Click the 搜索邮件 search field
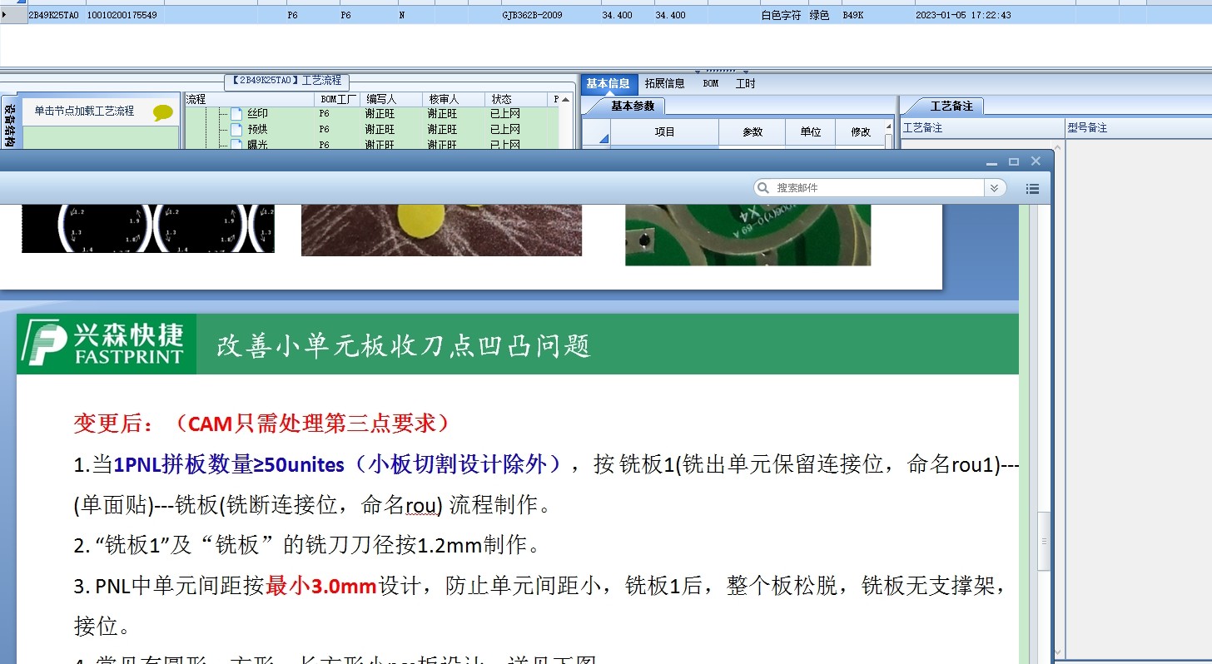 point(878,188)
